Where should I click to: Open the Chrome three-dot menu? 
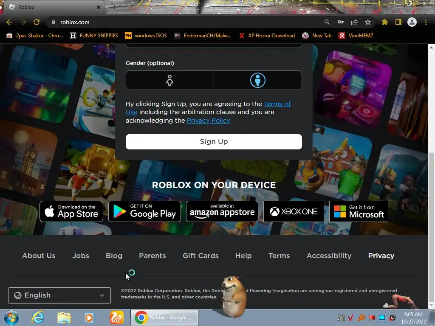[x=426, y=22]
